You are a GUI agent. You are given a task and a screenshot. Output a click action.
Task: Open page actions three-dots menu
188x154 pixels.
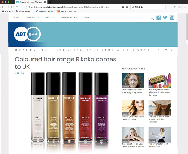coord(119,7)
